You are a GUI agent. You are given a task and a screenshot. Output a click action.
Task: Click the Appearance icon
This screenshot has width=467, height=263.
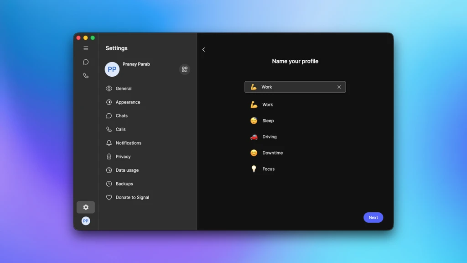109,102
